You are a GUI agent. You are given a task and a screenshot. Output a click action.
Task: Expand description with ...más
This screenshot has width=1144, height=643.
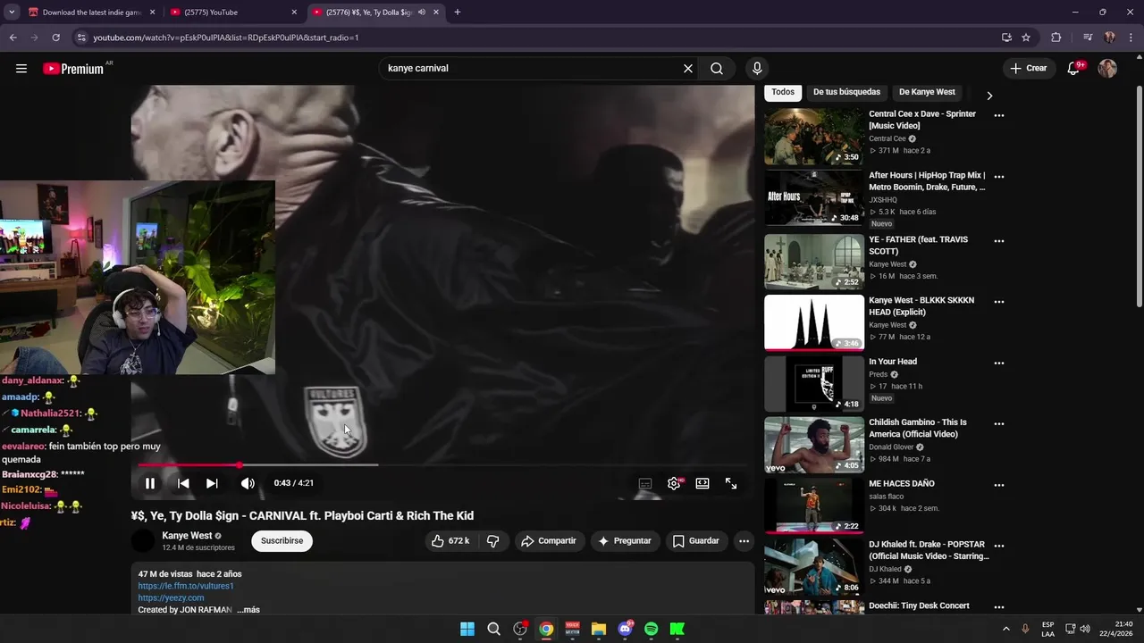tap(248, 609)
